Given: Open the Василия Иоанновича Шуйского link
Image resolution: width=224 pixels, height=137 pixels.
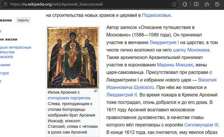Looking at the screenshot, I should [x=207, y=80].
